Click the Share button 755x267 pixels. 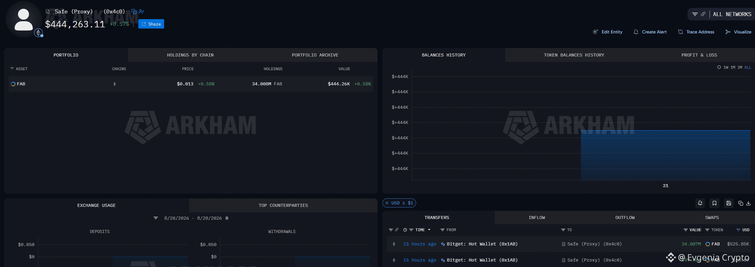click(x=151, y=24)
